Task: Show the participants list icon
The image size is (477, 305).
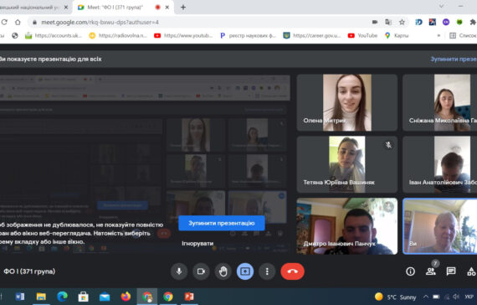Action: tap(430, 271)
